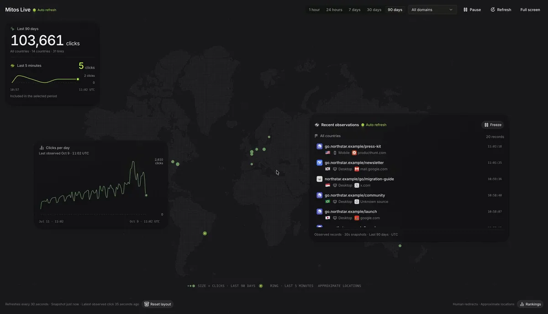The height and width of the screenshot is (314, 548).
Task: Enter Full screen mode
Action: pos(530,10)
